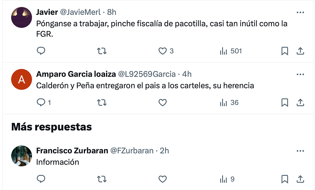Bookmark Javier's tweet

point(285,51)
